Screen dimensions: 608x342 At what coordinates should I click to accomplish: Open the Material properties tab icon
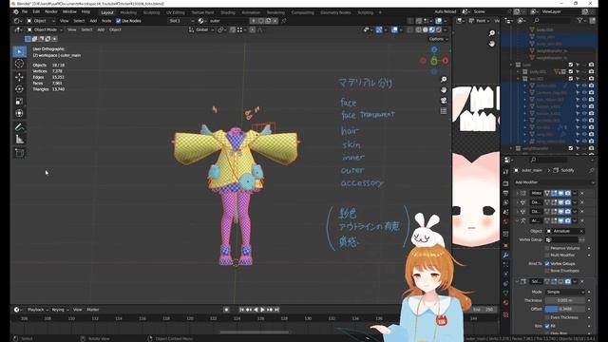click(505, 303)
